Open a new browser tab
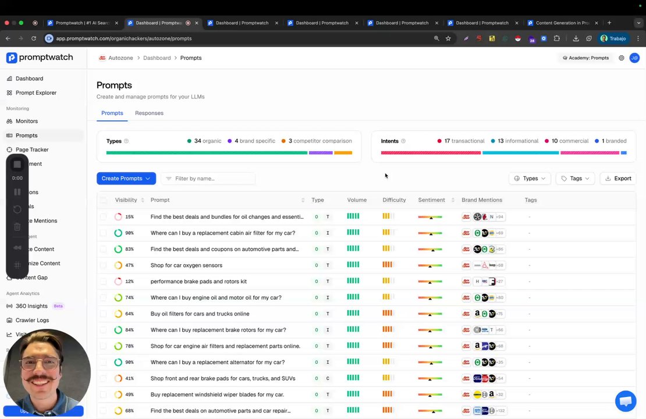This screenshot has height=419, width=646. click(609, 23)
